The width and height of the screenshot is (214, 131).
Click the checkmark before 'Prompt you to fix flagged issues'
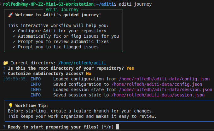(14, 47)
